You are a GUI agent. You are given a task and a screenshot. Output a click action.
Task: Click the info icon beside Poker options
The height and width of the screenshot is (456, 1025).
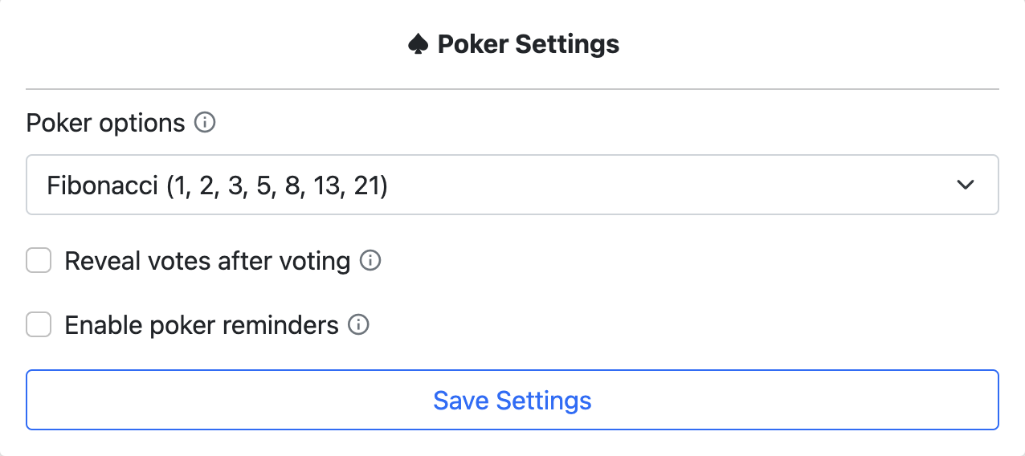pyautogui.click(x=206, y=124)
